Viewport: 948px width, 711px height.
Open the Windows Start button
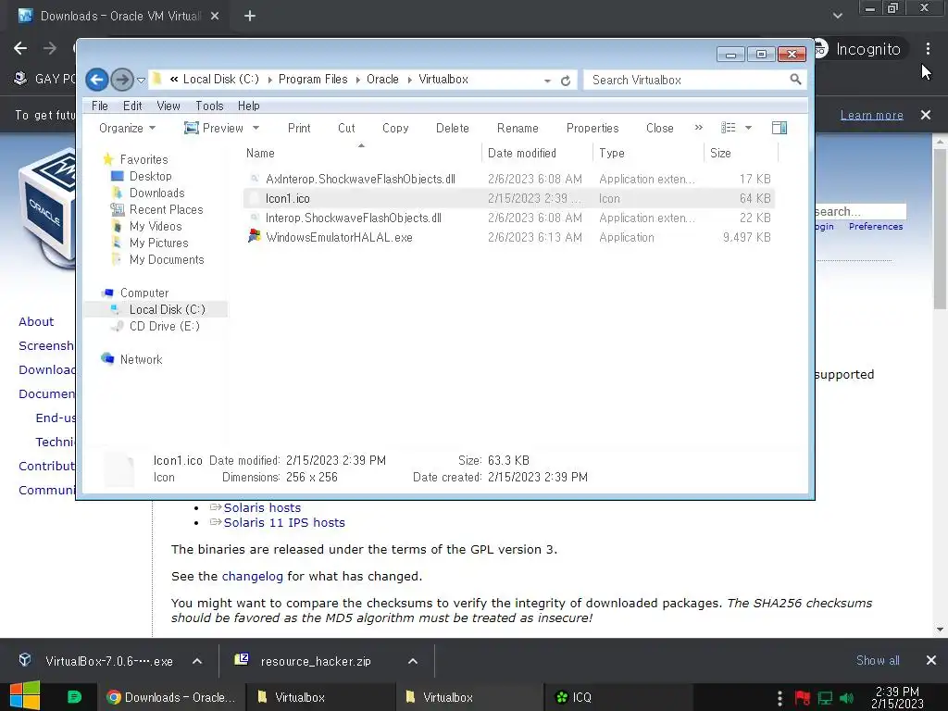[25, 696]
